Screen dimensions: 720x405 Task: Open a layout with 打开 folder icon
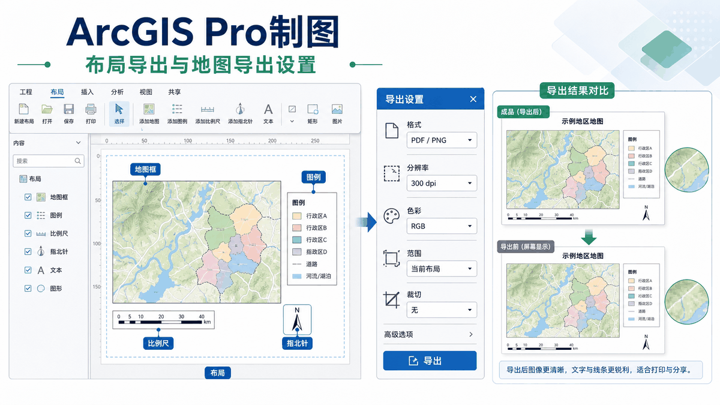(x=47, y=109)
